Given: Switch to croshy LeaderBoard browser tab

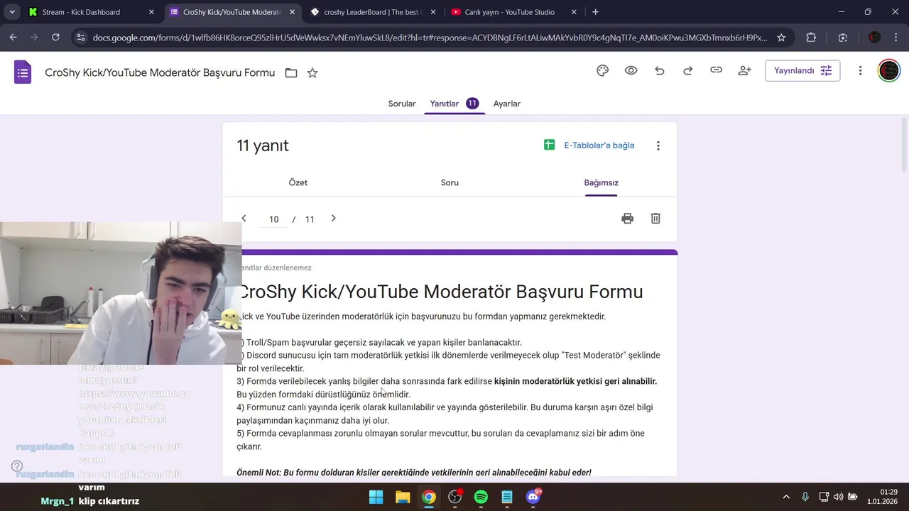Looking at the screenshot, I should pyautogui.click(x=373, y=12).
